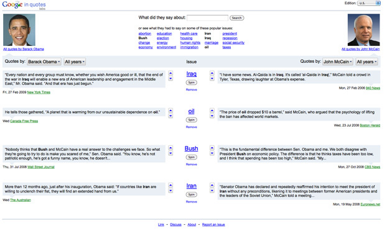Click the footer Link link
Image resolution: width=387 pixels, height=231 pixels.
click(161, 225)
